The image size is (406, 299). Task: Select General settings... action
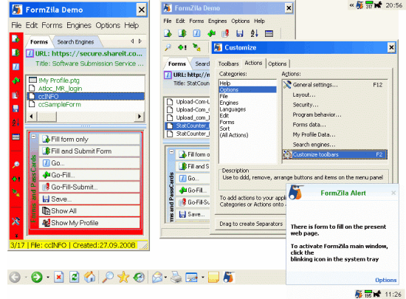(334, 85)
